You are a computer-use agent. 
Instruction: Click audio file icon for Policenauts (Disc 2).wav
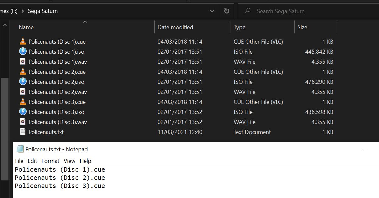(23, 92)
